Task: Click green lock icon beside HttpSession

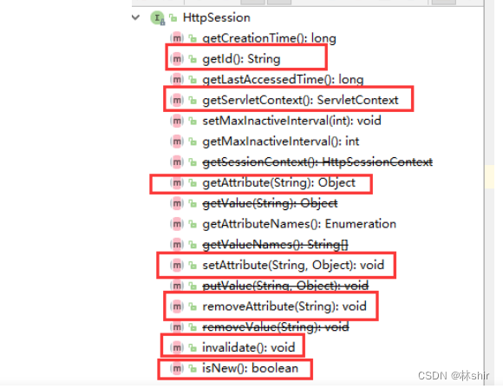Action: (173, 17)
